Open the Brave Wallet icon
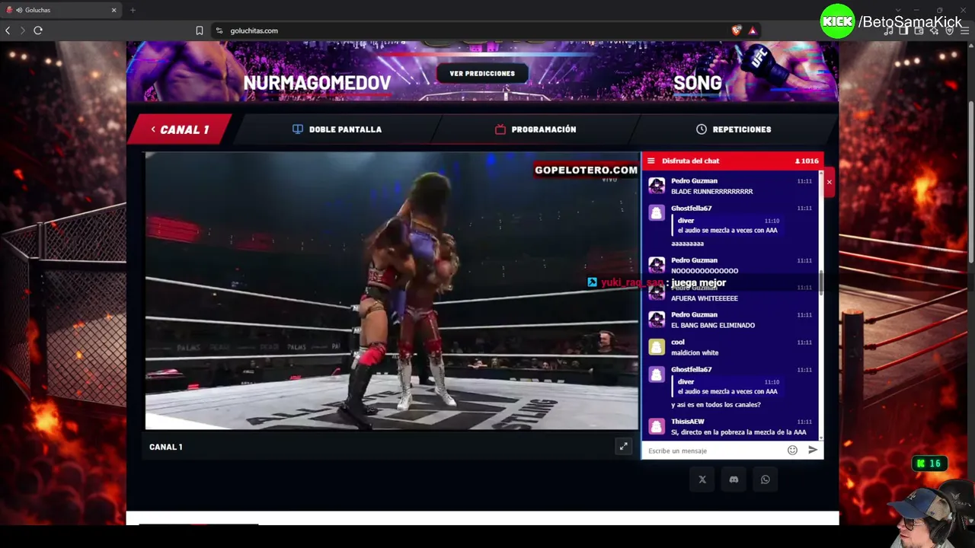Screen dimensions: 975x548 click(919, 30)
